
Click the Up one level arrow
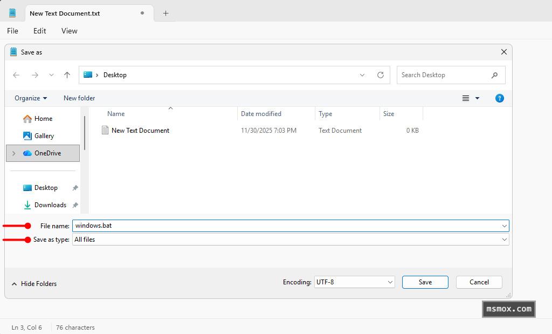[x=67, y=75]
